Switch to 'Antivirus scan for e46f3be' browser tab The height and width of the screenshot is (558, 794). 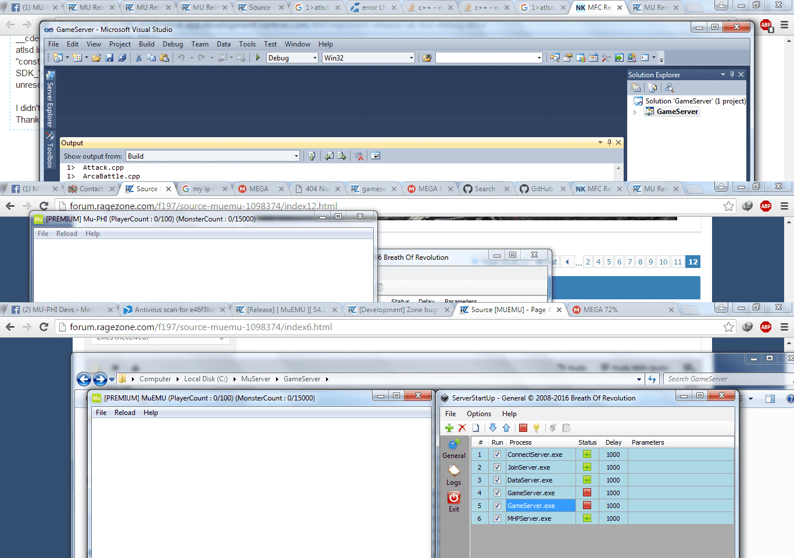coord(175,310)
